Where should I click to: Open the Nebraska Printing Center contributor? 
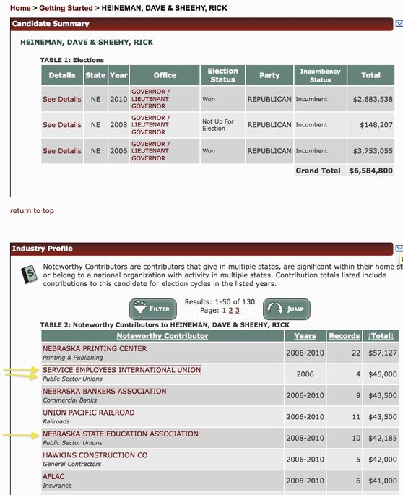(95, 349)
